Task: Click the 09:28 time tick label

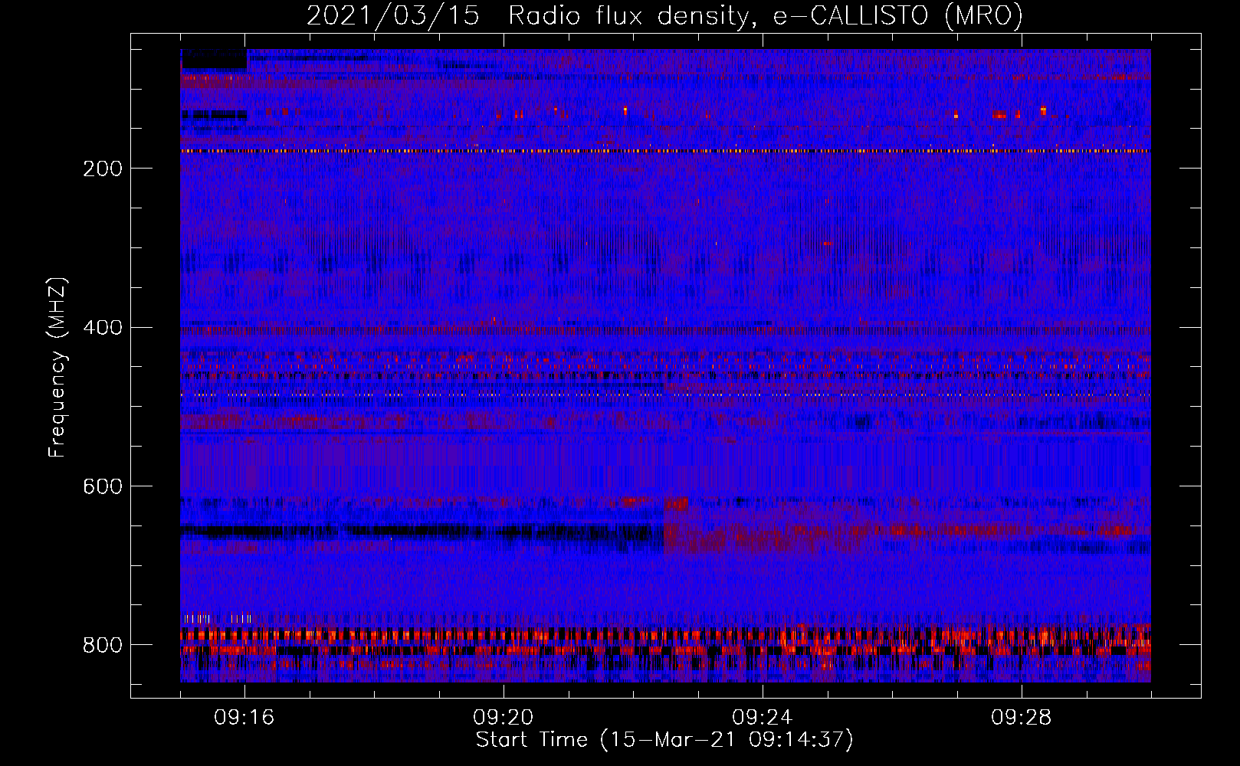Action: click(x=1022, y=718)
